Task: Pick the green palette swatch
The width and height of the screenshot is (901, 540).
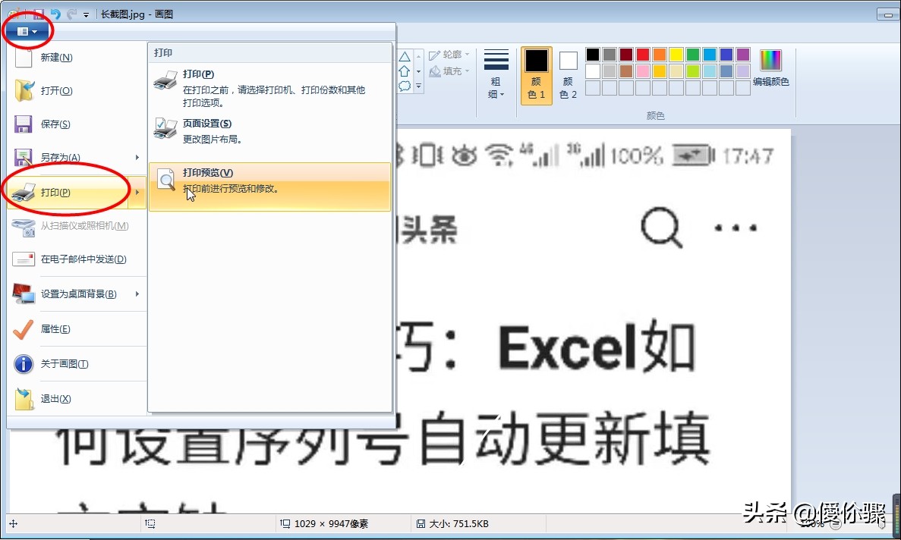Action: coord(693,55)
